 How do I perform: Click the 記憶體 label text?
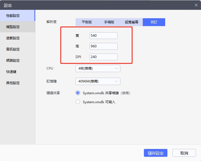[52, 81]
